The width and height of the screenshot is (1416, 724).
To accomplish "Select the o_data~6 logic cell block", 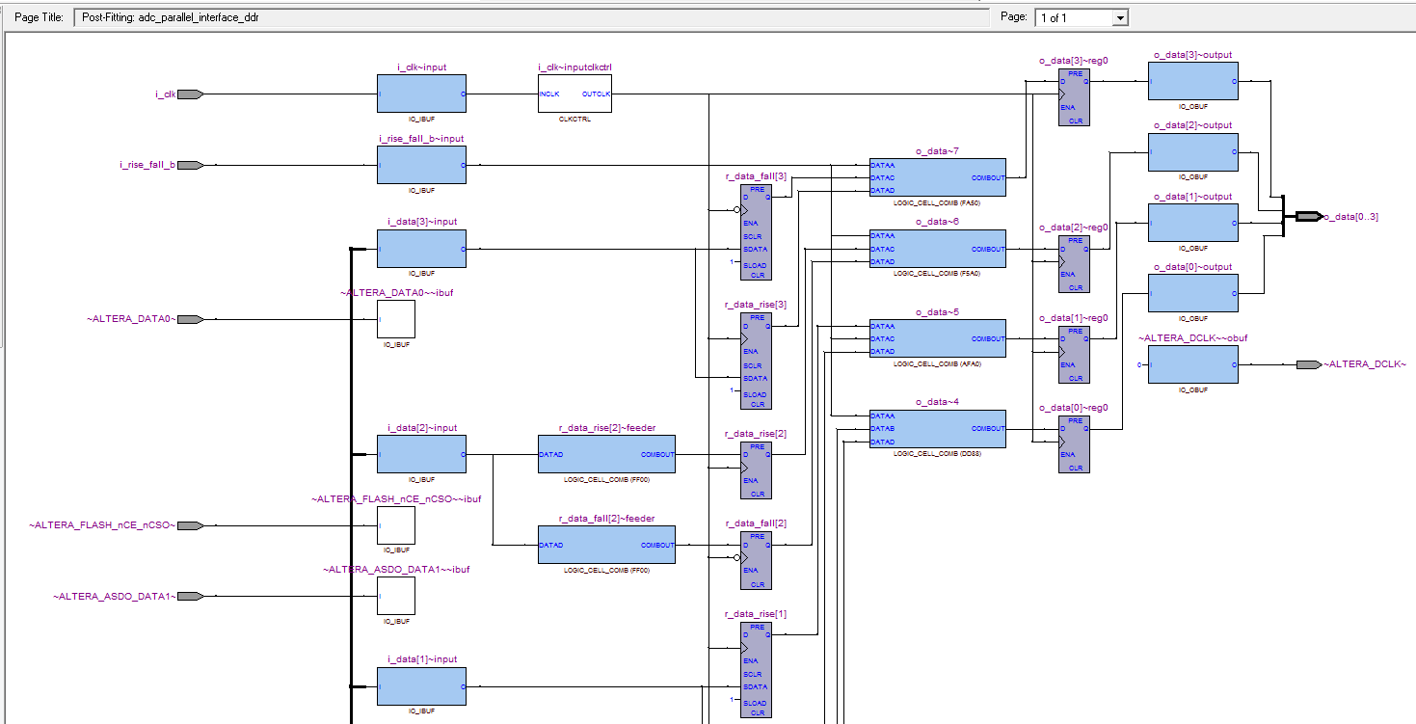I will 937,249.
